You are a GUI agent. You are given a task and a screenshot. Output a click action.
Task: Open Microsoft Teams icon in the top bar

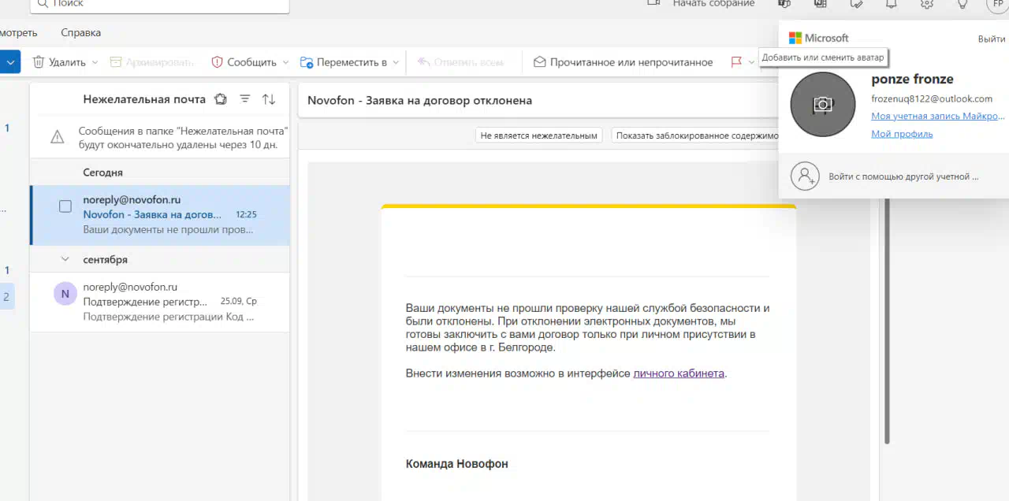[785, 4]
